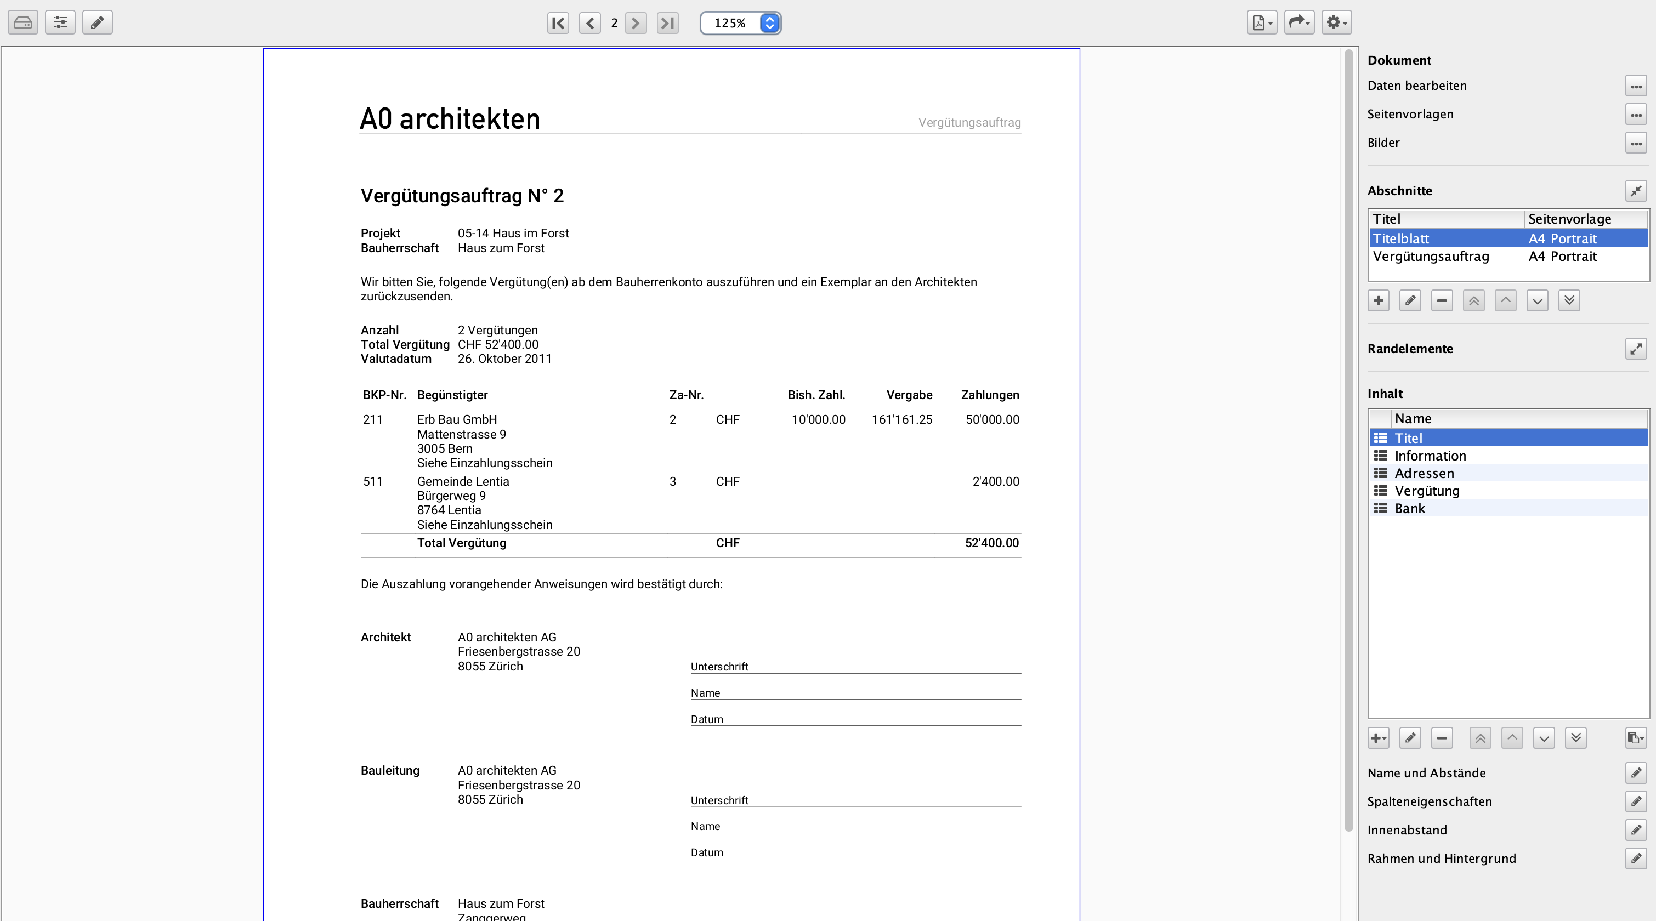This screenshot has height=921, width=1656.
Task: Add a new section with the plus button
Action: click(1379, 301)
